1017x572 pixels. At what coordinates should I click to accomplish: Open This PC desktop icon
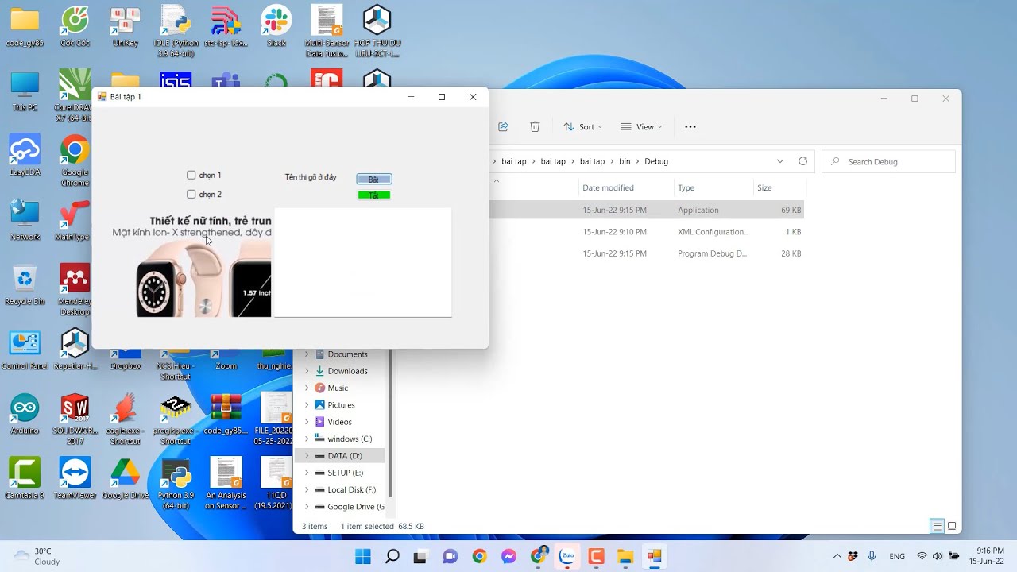click(25, 91)
